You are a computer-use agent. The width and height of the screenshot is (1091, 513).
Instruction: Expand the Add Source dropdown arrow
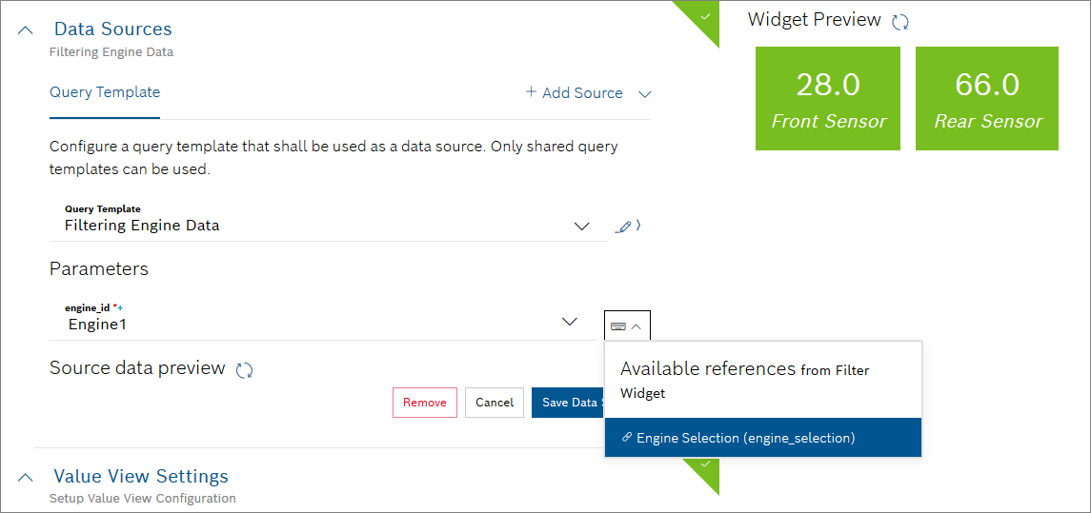[644, 94]
